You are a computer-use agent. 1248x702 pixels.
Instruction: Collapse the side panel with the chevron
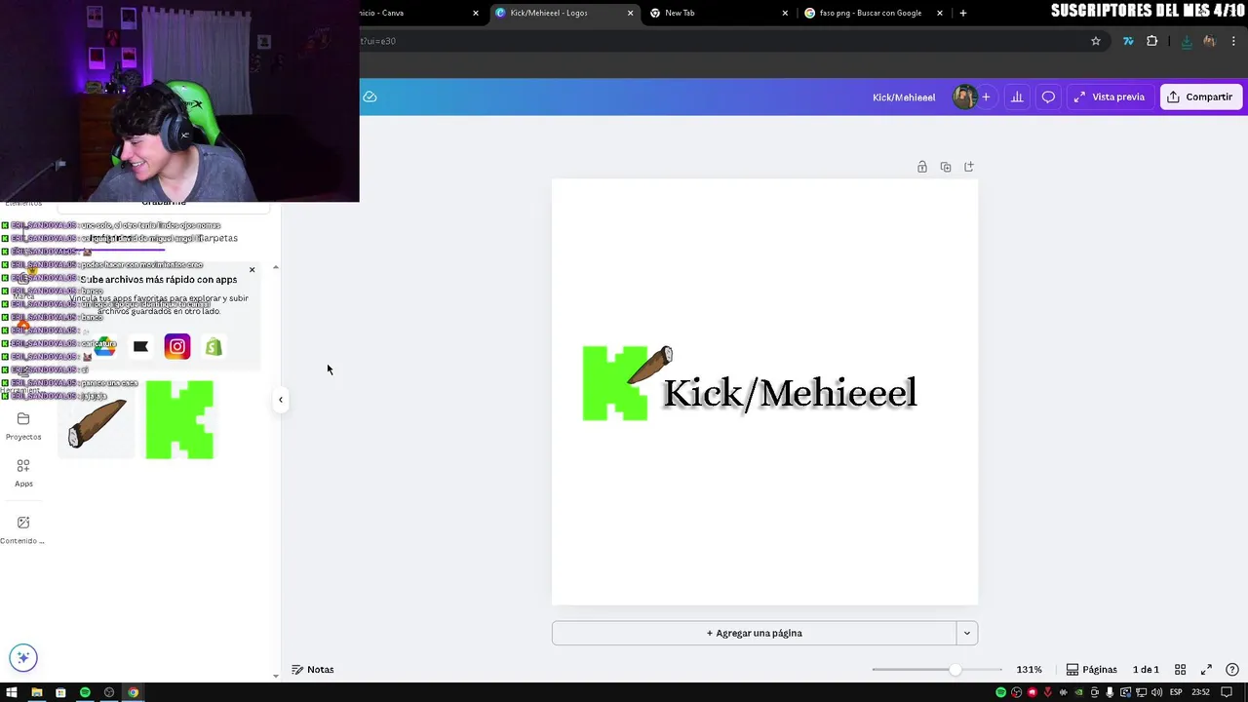click(x=281, y=399)
